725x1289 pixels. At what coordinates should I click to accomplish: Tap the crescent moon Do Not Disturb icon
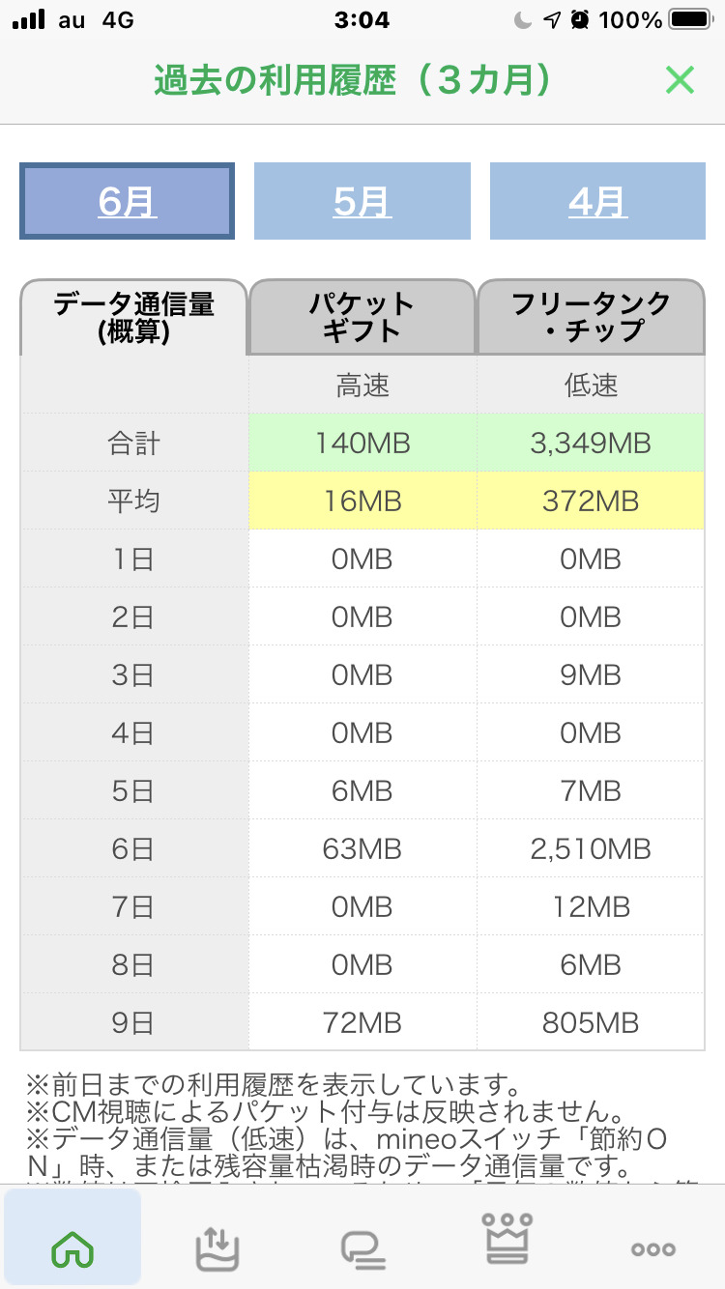pos(523,19)
